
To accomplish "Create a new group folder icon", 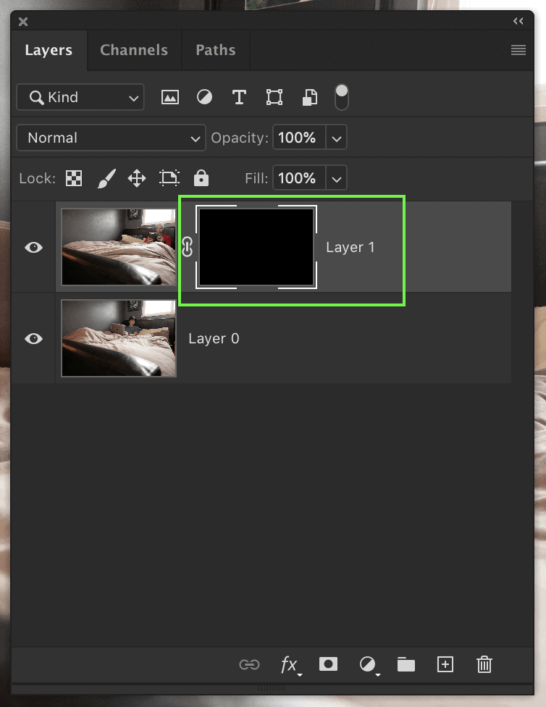I will pyautogui.click(x=406, y=664).
